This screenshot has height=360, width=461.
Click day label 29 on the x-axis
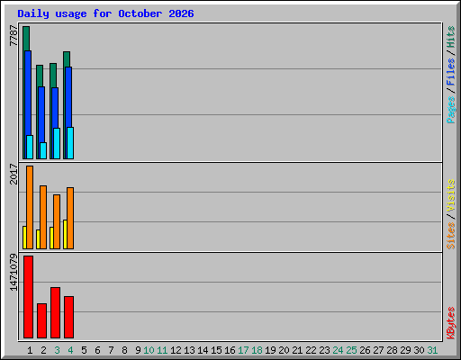click(405, 350)
